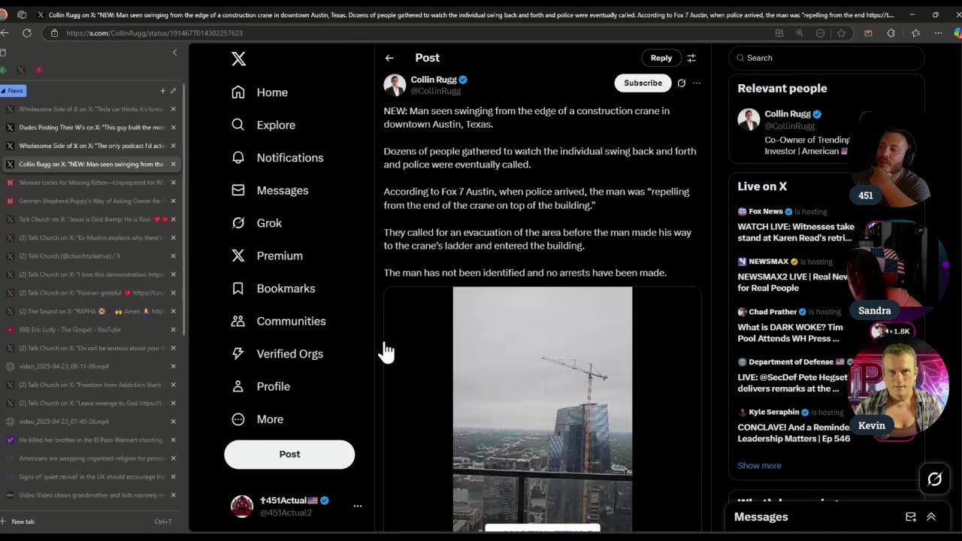Image resolution: width=962 pixels, height=541 pixels.
Task: Open the floating Grok button
Action: (x=935, y=479)
